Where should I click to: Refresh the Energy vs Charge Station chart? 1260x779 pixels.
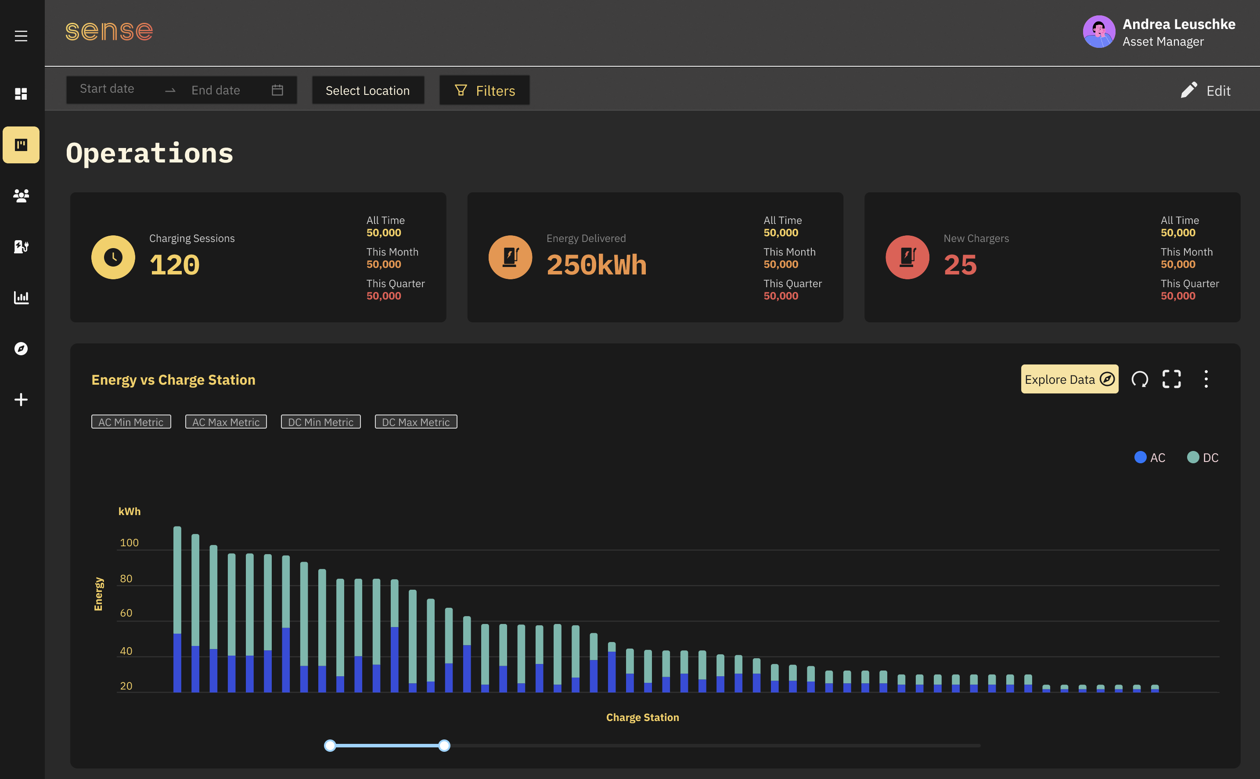point(1139,379)
